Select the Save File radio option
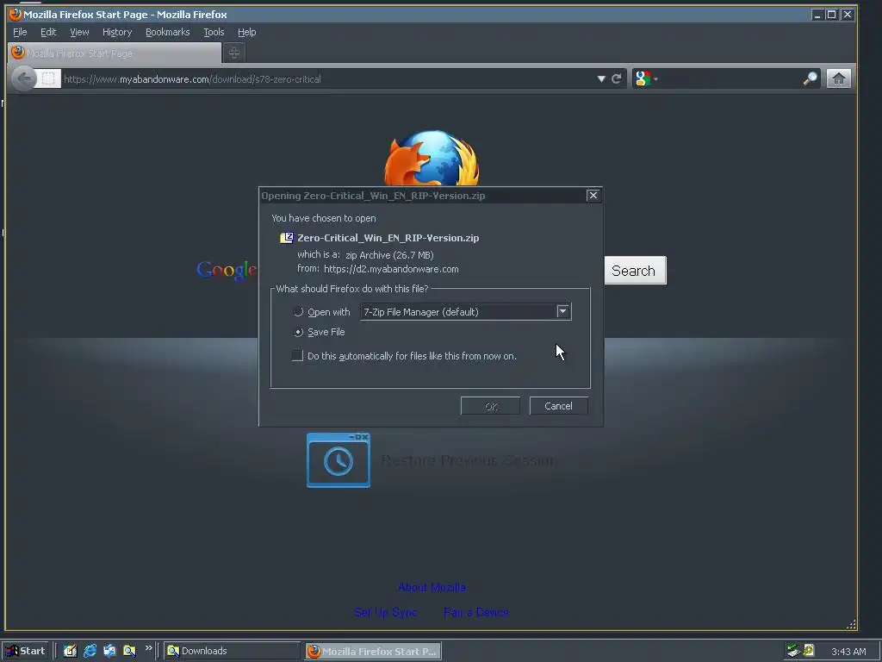 click(298, 332)
